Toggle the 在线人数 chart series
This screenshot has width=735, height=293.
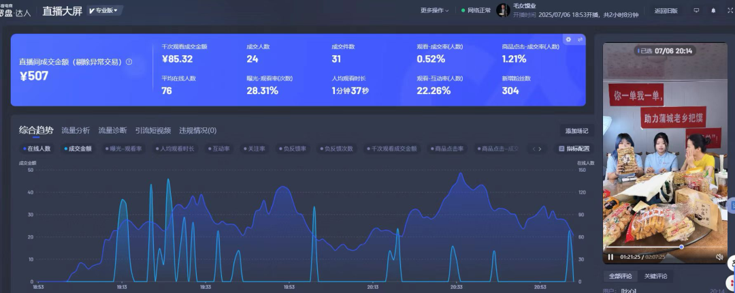[x=37, y=149]
